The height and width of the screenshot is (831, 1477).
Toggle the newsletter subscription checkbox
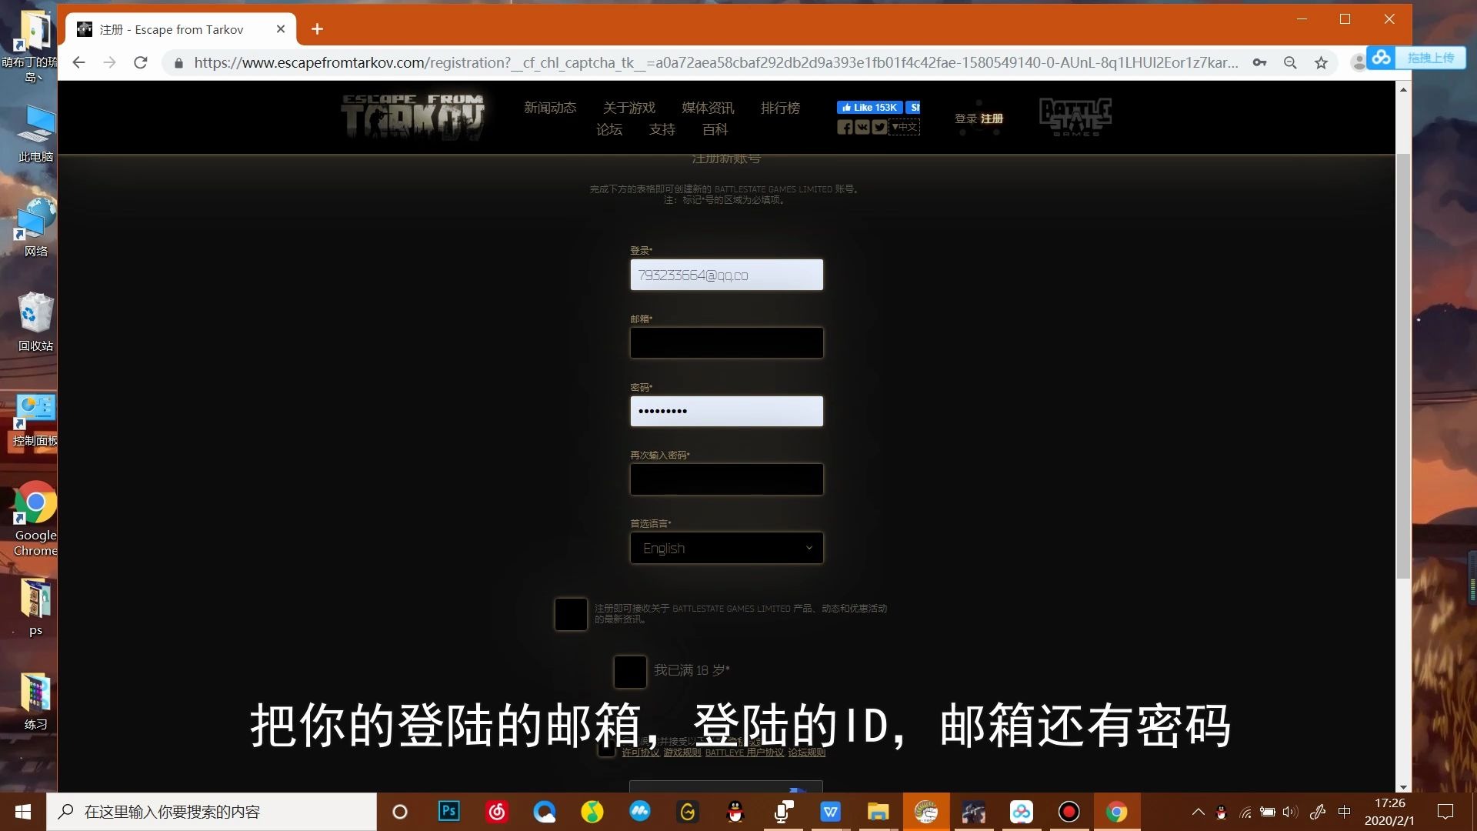point(569,612)
